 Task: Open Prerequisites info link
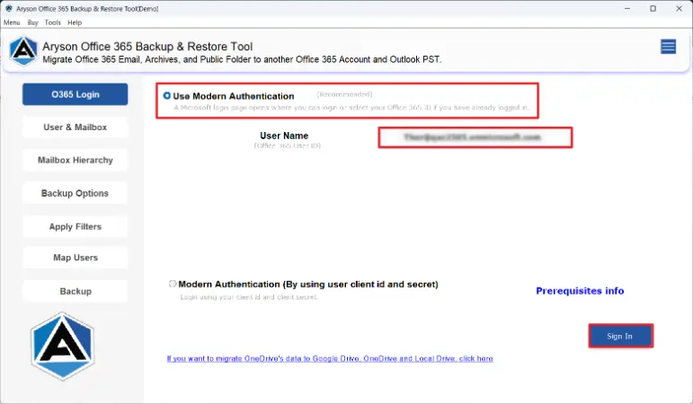pos(580,291)
